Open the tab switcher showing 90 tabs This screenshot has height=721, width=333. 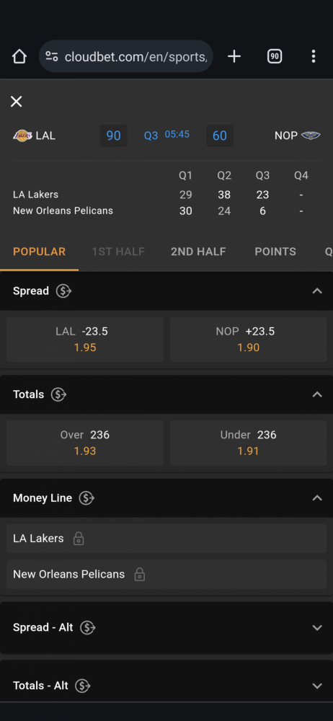click(275, 56)
